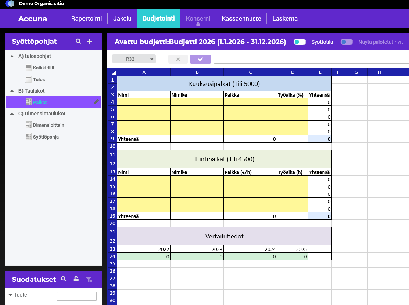Click Demo Organisaatio title
Image resolution: width=409 pixels, height=305 pixels.
click(x=42, y=3)
